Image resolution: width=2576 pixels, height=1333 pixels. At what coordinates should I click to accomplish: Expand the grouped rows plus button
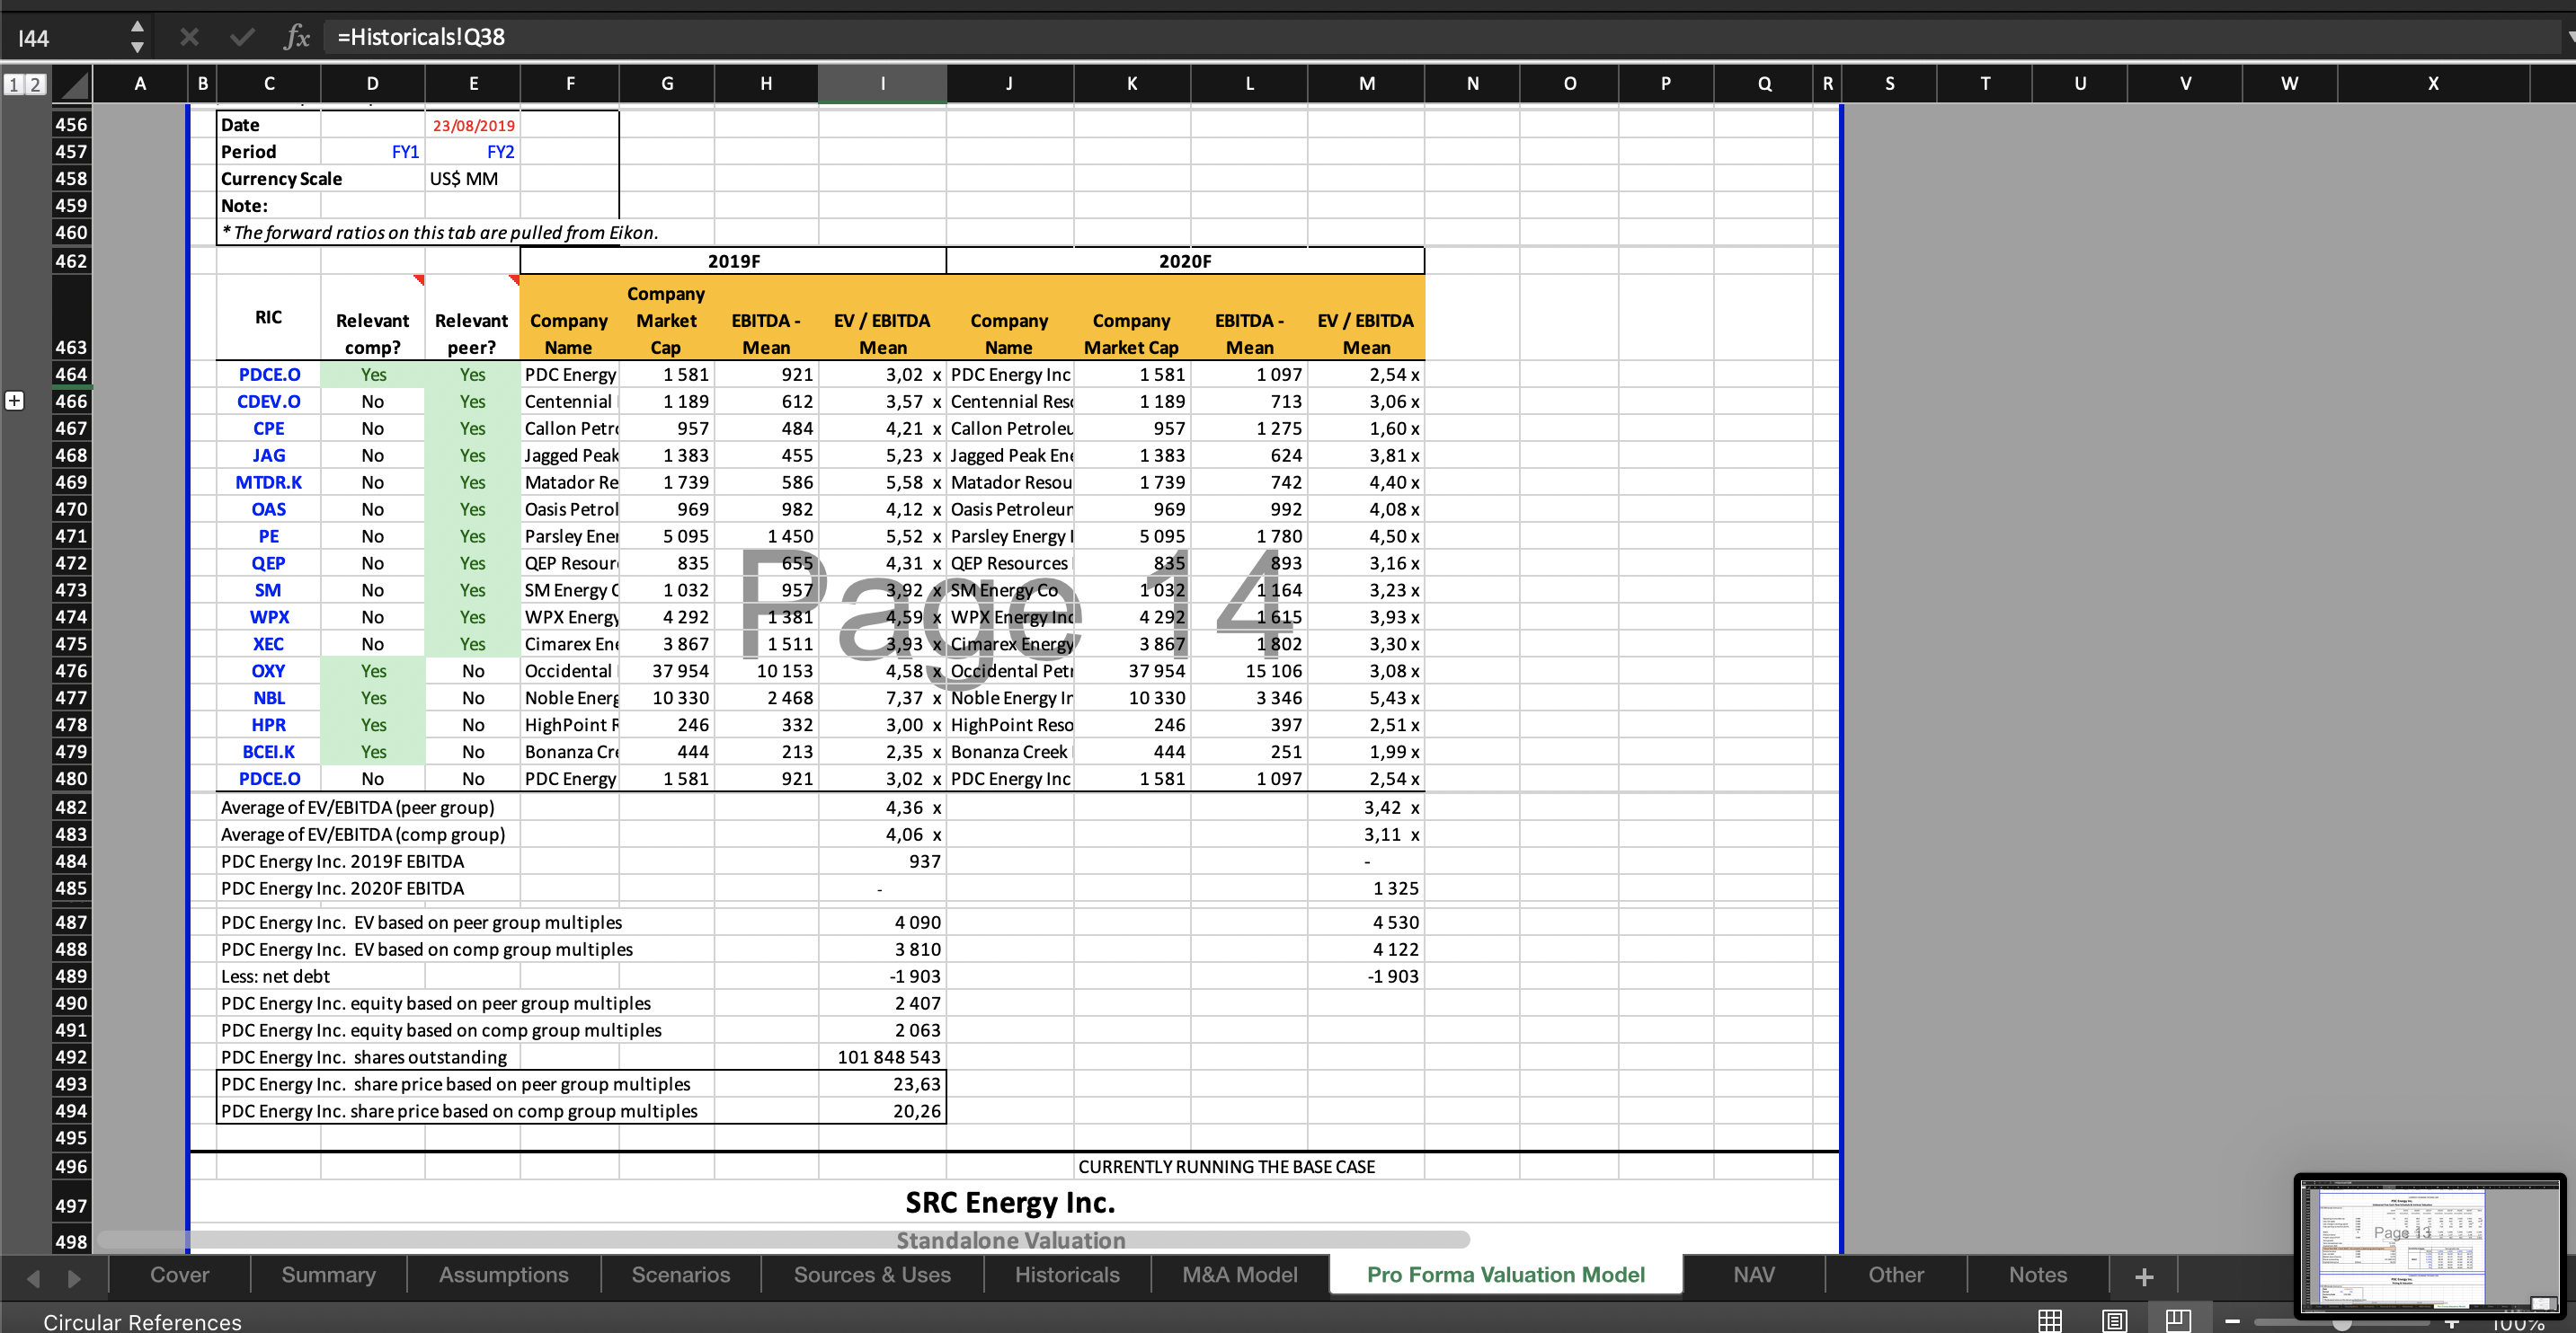[14, 401]
